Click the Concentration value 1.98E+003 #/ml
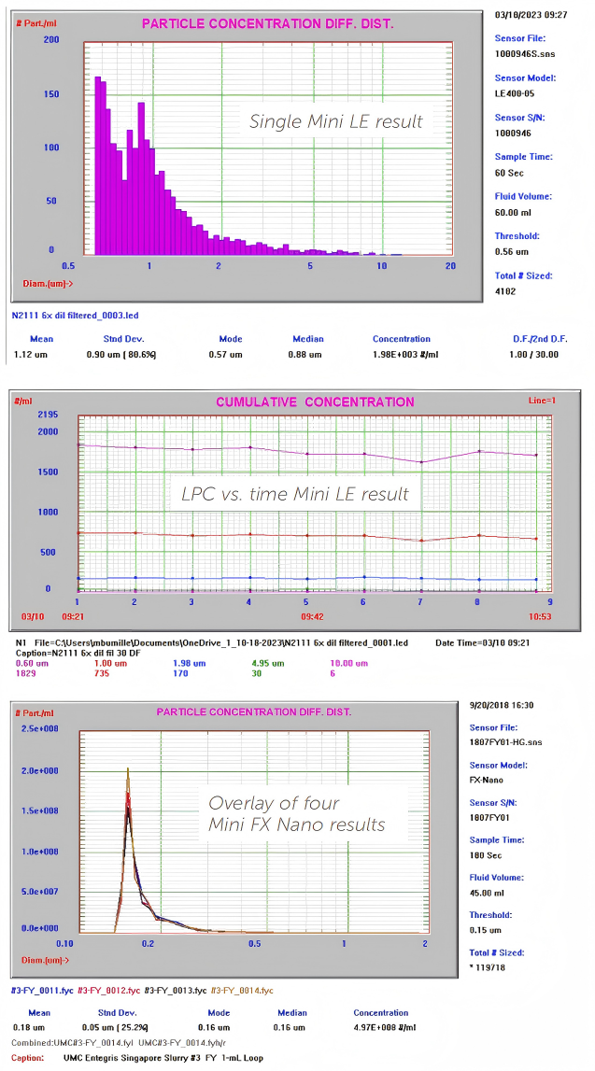 [403, 355]
